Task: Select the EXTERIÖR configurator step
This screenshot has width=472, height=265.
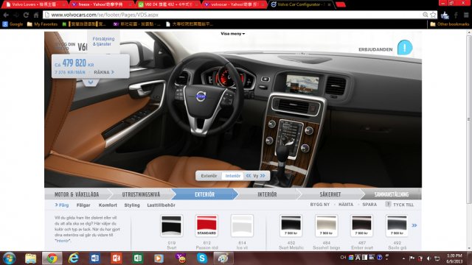Action: tap(205, 194)
